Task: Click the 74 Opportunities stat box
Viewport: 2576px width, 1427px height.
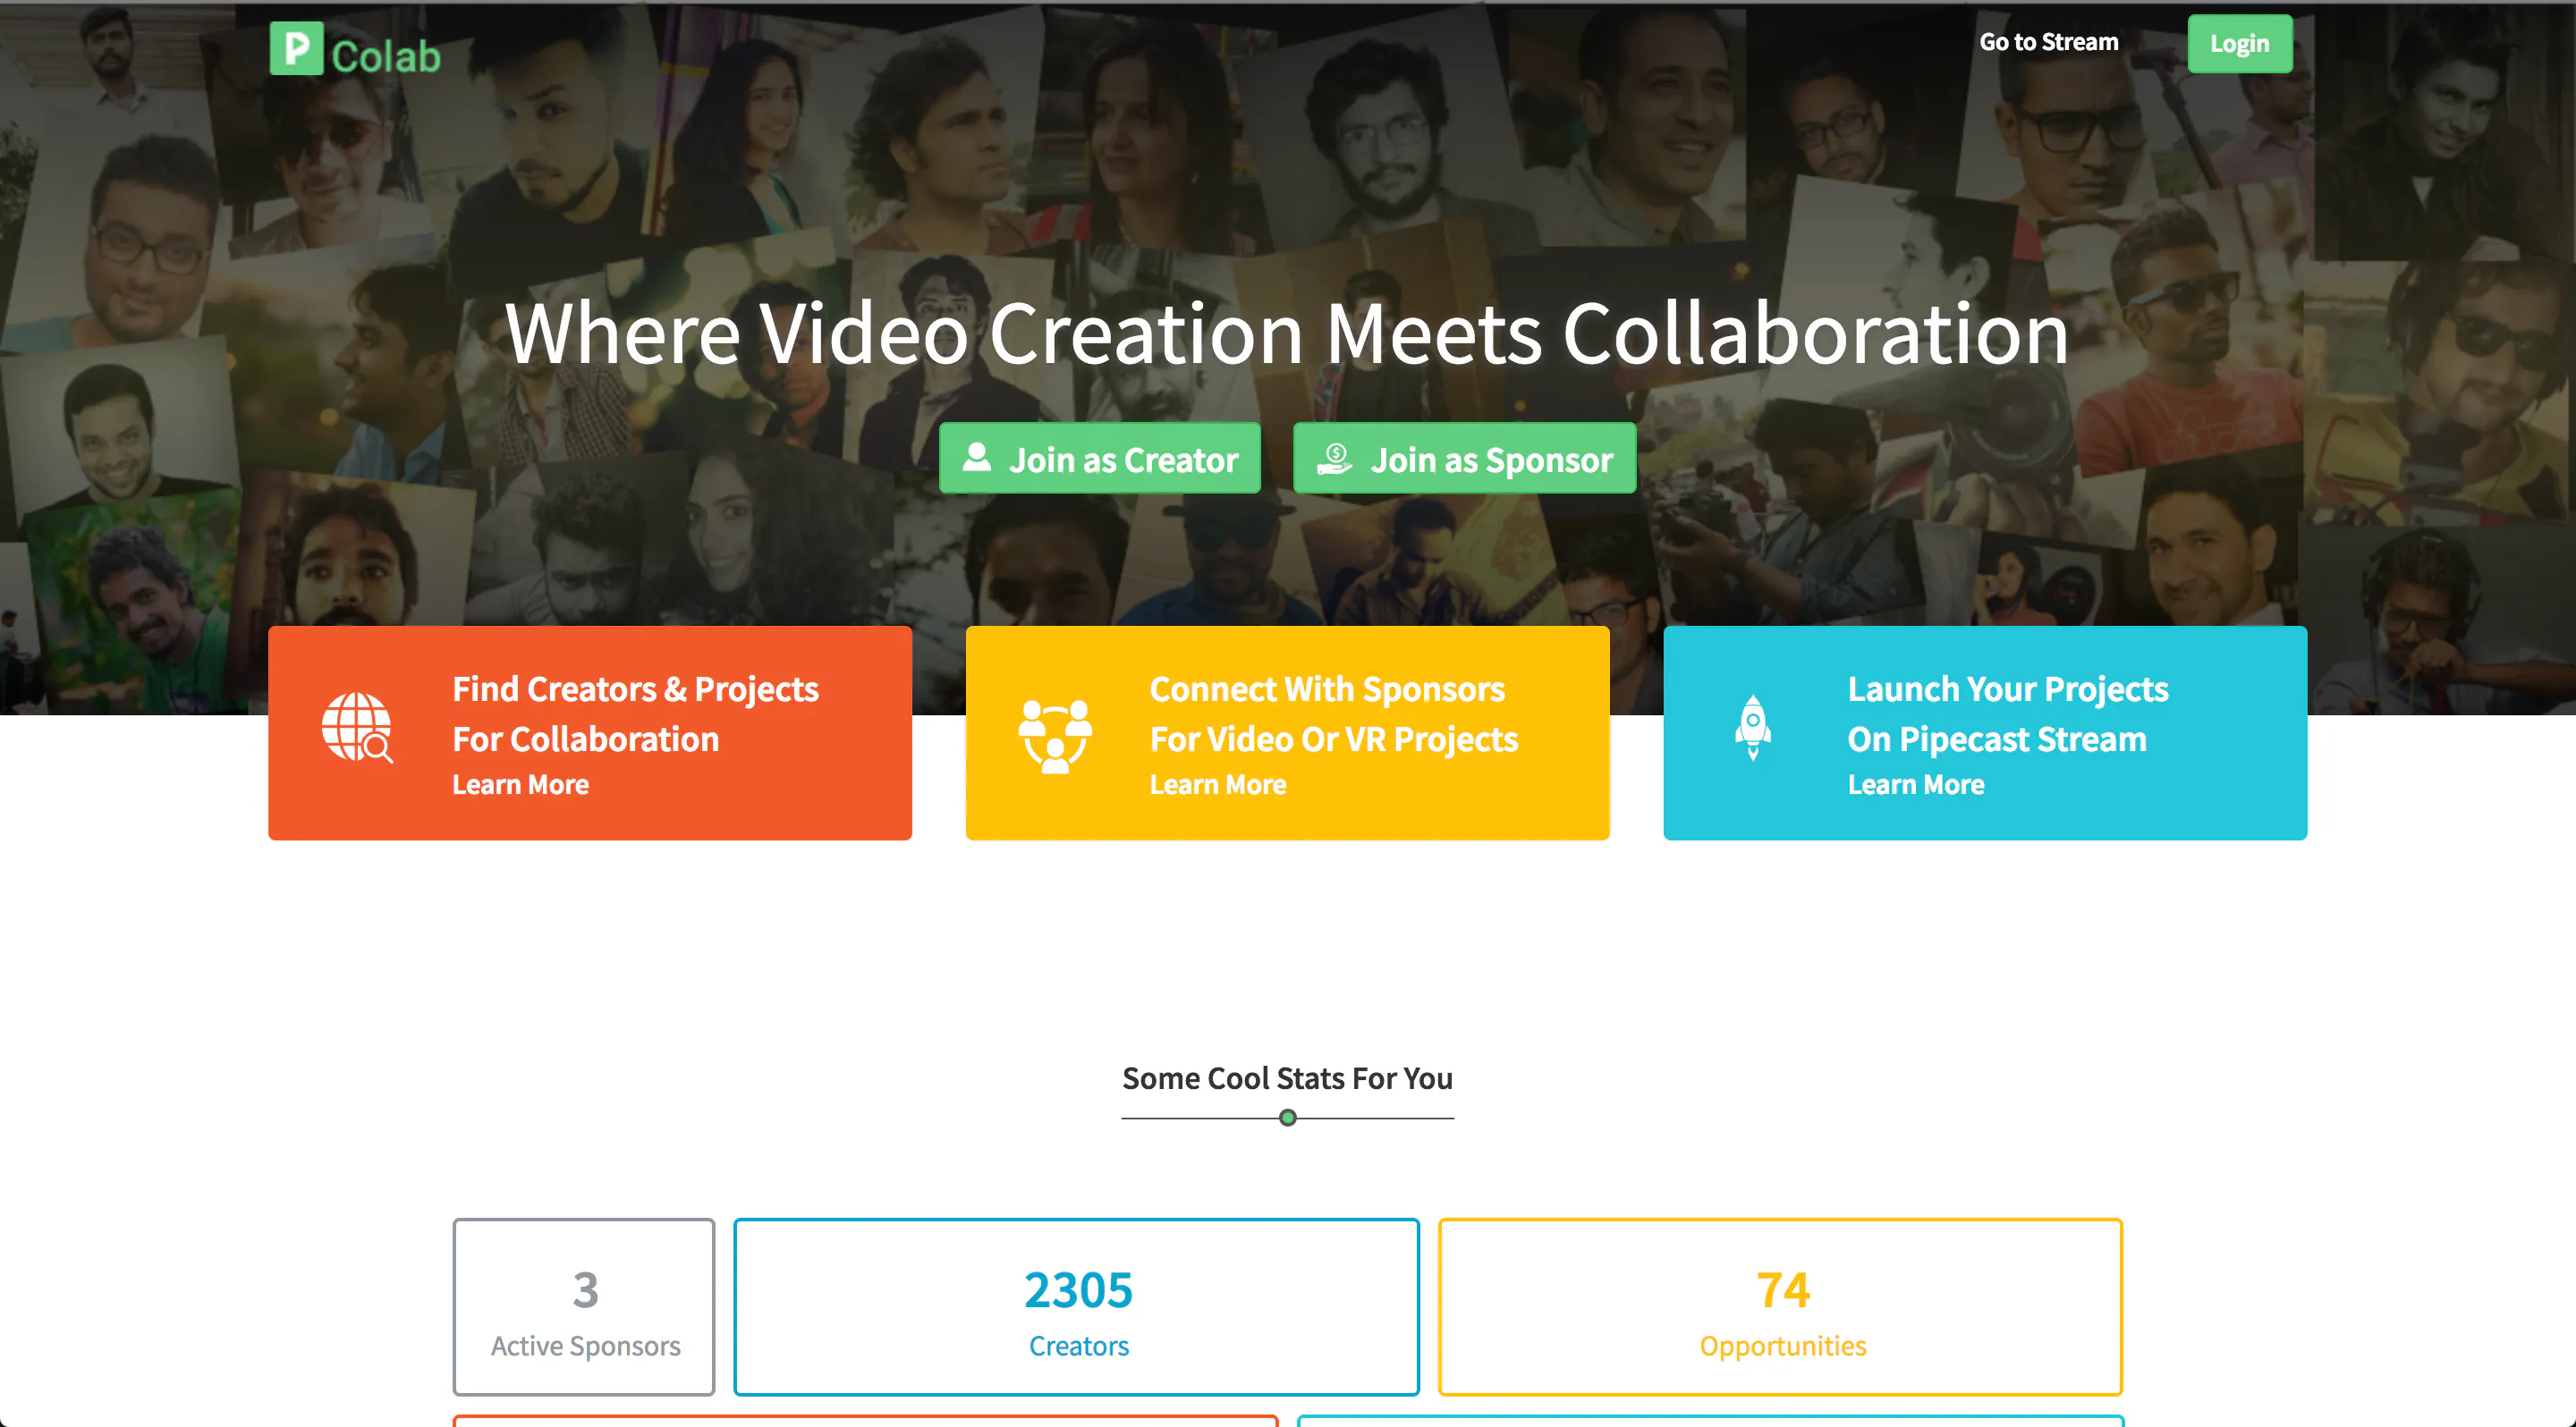Action: click(x=1780, y=1306)
